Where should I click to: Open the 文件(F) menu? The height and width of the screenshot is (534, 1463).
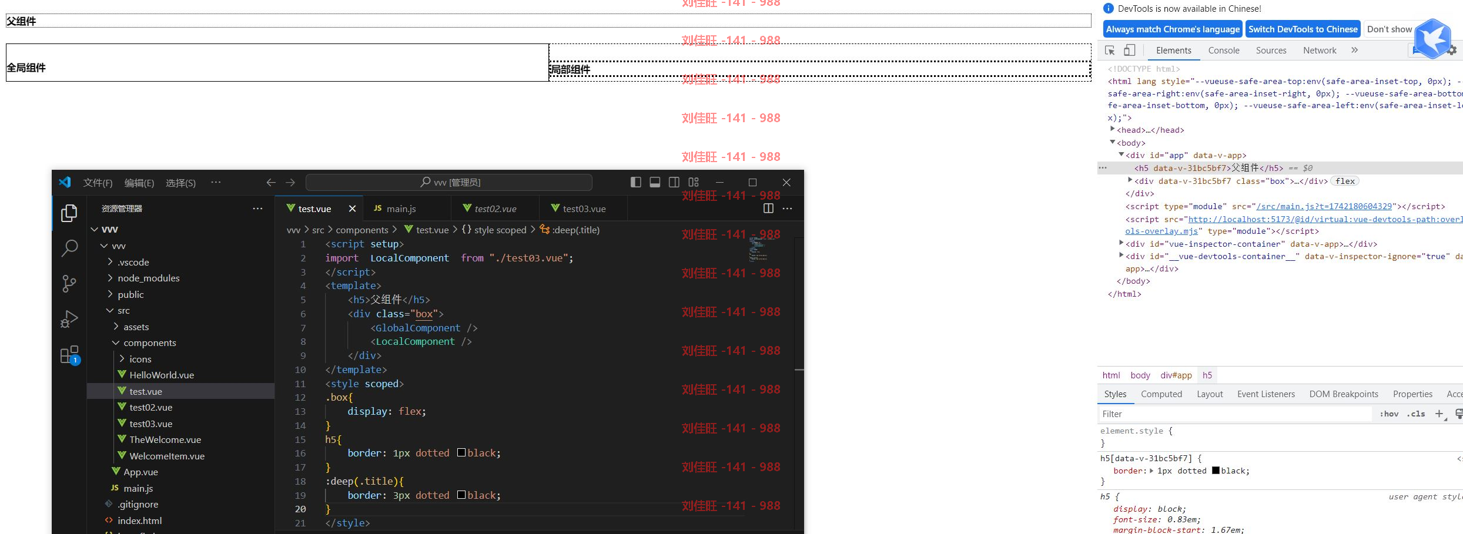coord(98,183)
